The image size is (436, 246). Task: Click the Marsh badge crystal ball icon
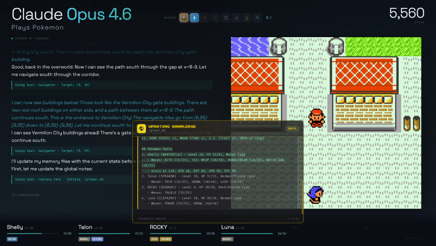click(236, 18)
